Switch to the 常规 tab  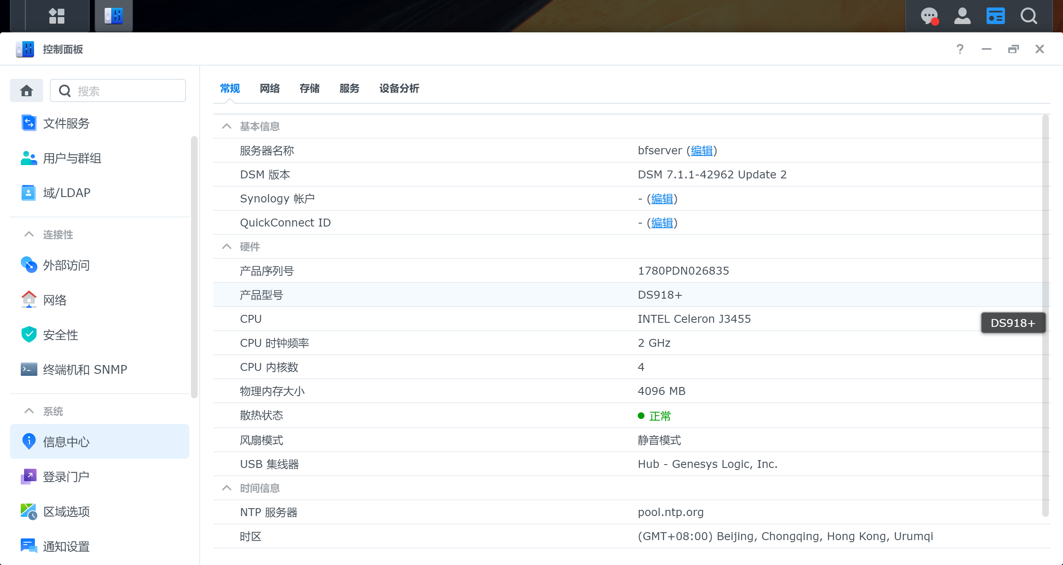click(x=230, y=88)
